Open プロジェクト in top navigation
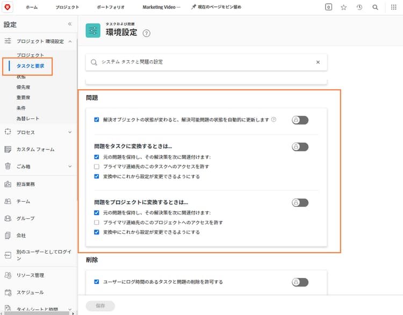403x315 pixels. [67, 7]
